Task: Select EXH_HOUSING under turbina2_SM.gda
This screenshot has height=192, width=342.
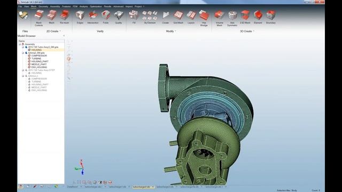Action: click(39, 67)
